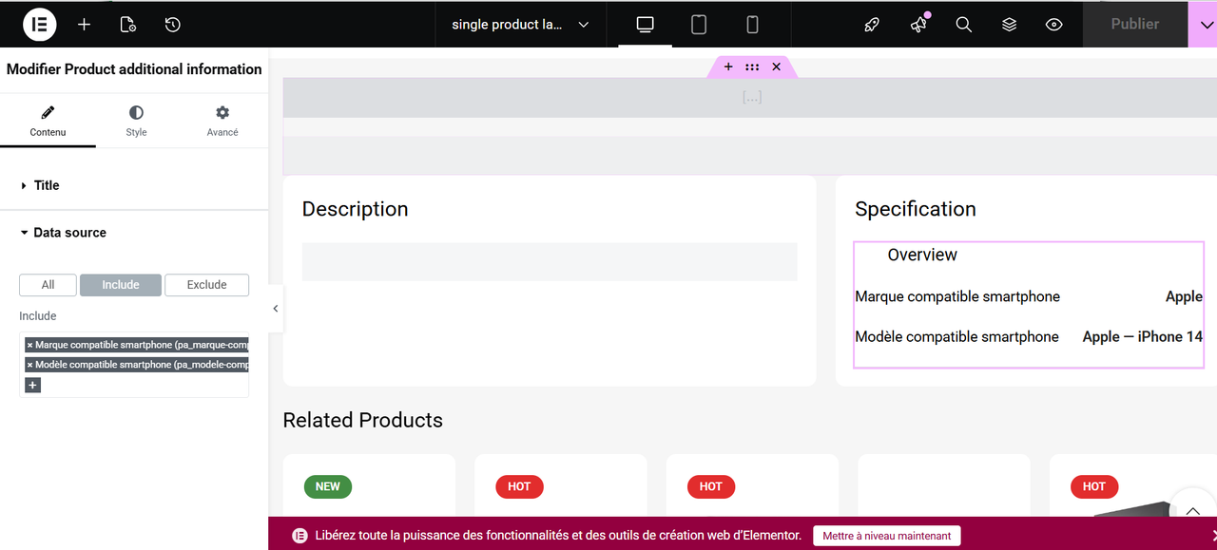Click the Publier button
Image resolution: width=1217 pixels, height=550 pixels.
click(x=1135, y=25)
